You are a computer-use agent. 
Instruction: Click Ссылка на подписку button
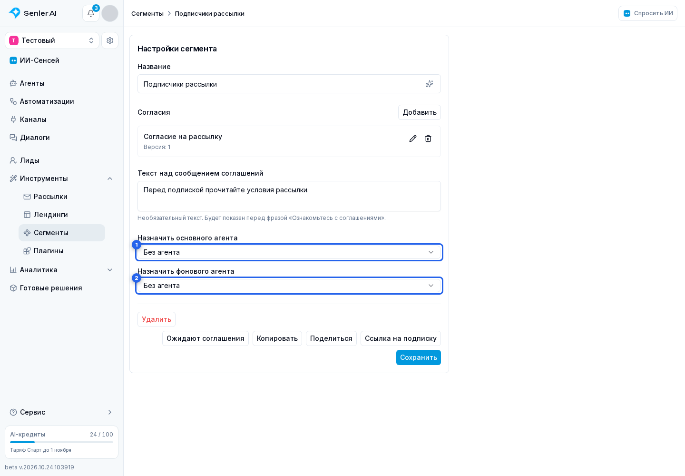[x=401, y=338]
